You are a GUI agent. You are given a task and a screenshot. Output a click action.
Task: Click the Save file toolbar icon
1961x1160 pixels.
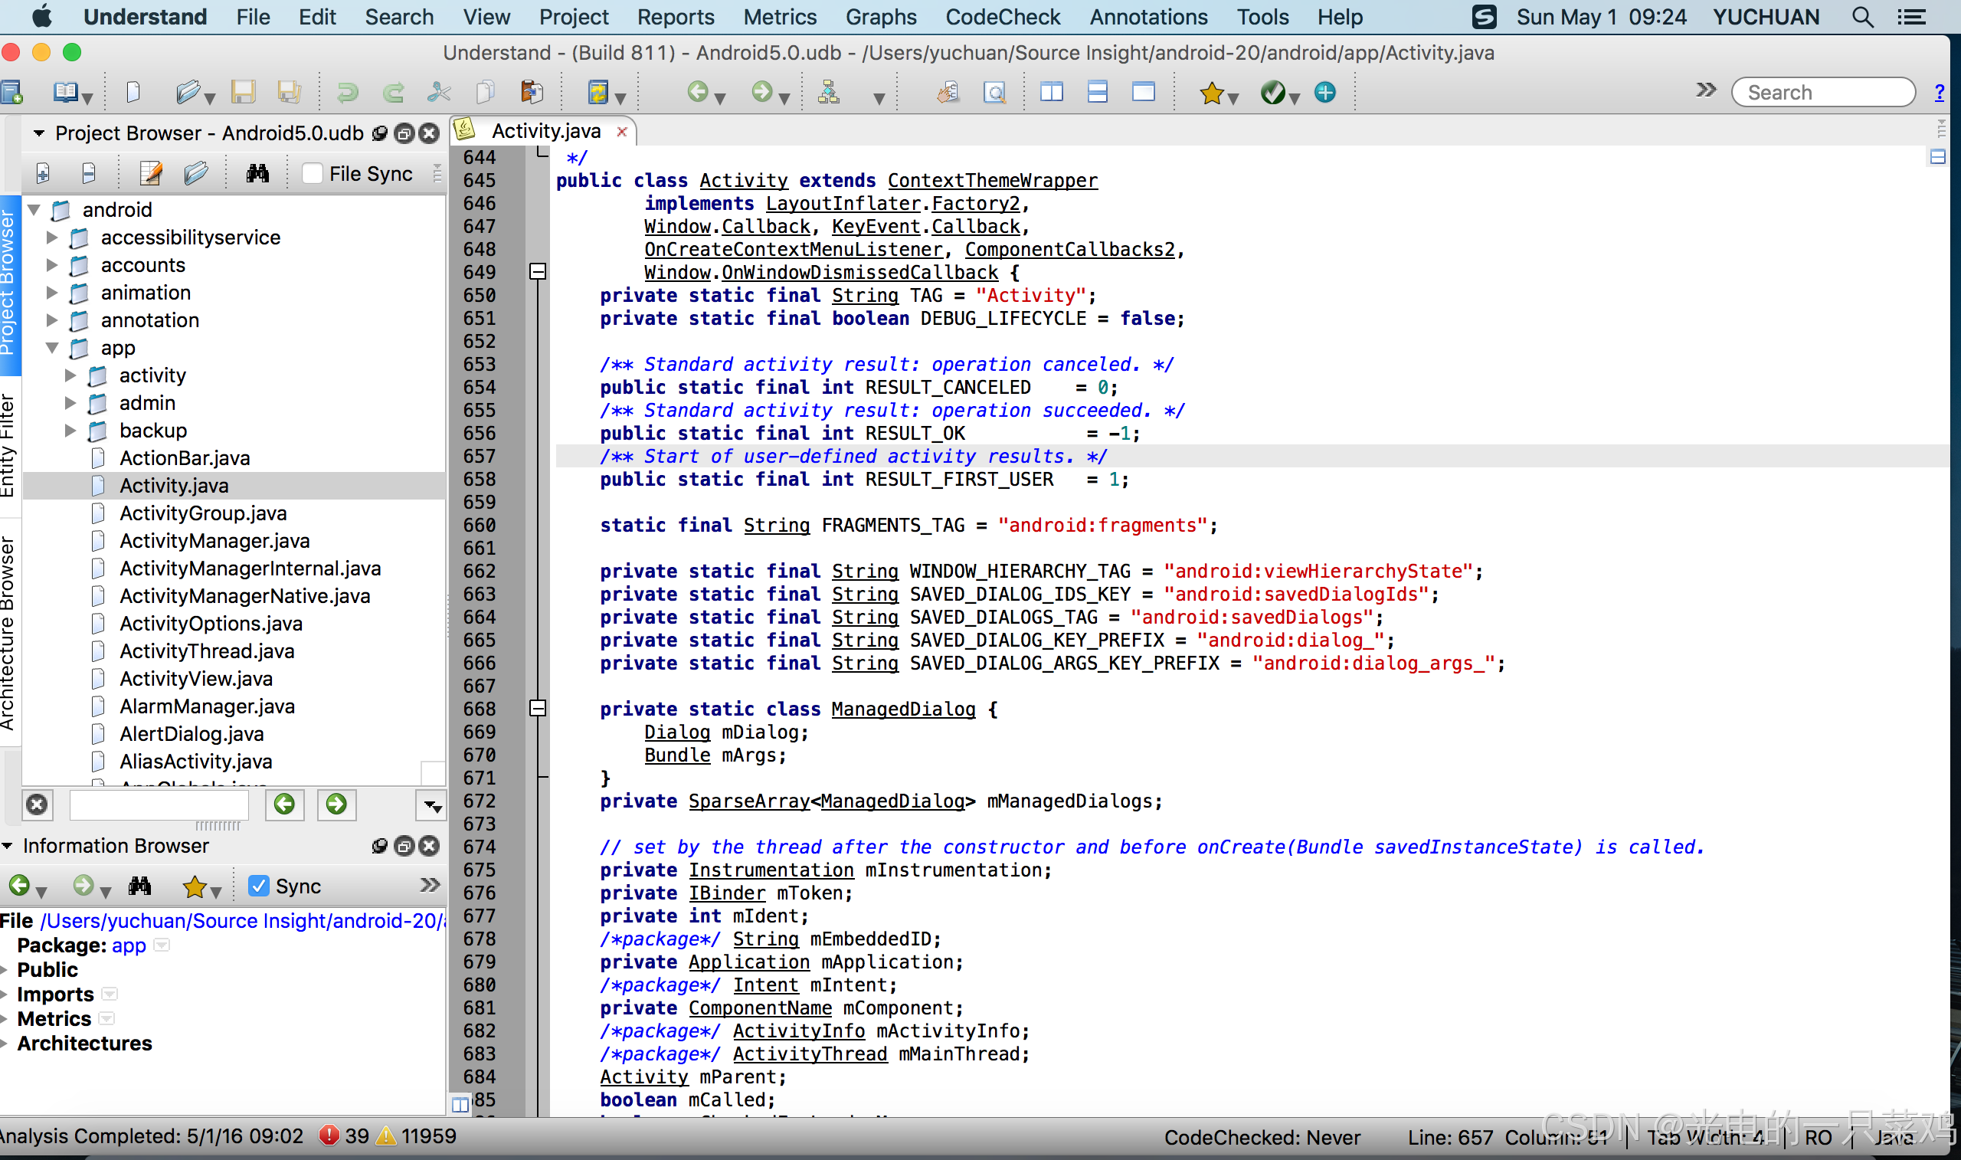(x=243, y=92)
